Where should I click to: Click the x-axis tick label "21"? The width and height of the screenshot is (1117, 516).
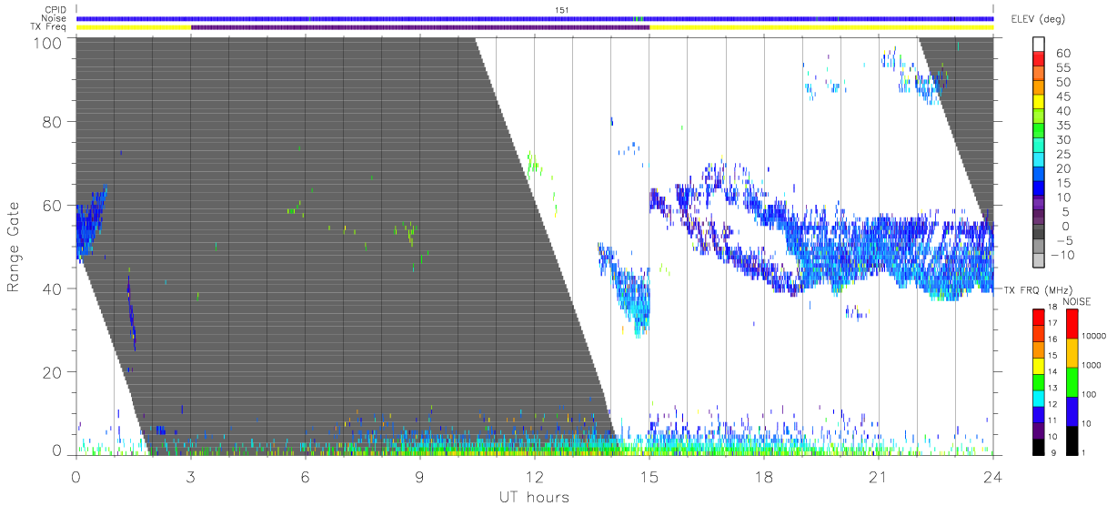878,476
